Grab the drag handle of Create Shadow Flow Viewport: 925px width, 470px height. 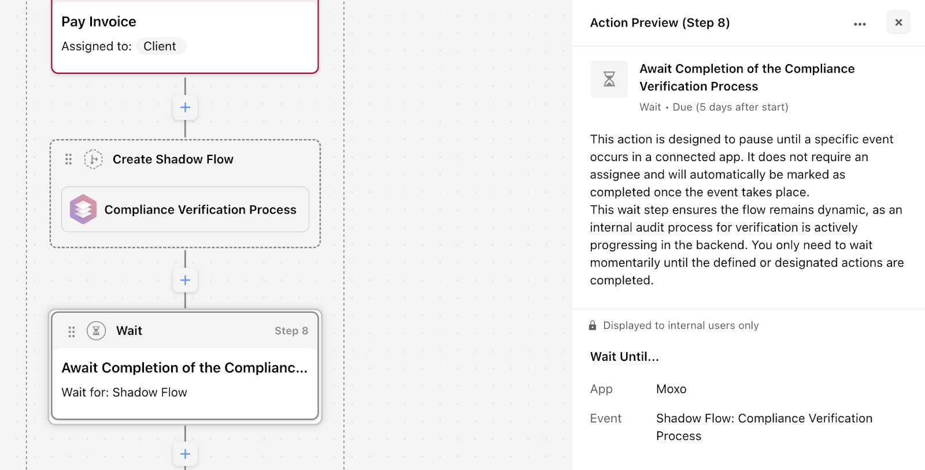[68, 159]
